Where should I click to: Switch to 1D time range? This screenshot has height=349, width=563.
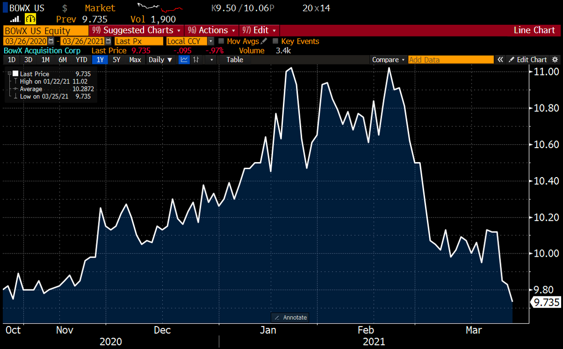(x=12, y=59)
